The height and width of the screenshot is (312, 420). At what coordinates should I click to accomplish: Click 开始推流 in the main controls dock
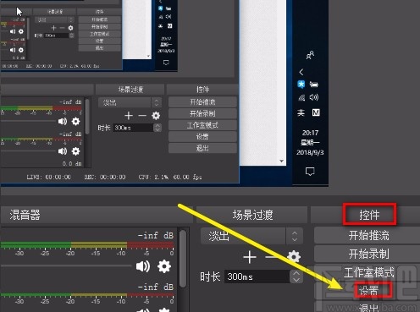[367, 235]
